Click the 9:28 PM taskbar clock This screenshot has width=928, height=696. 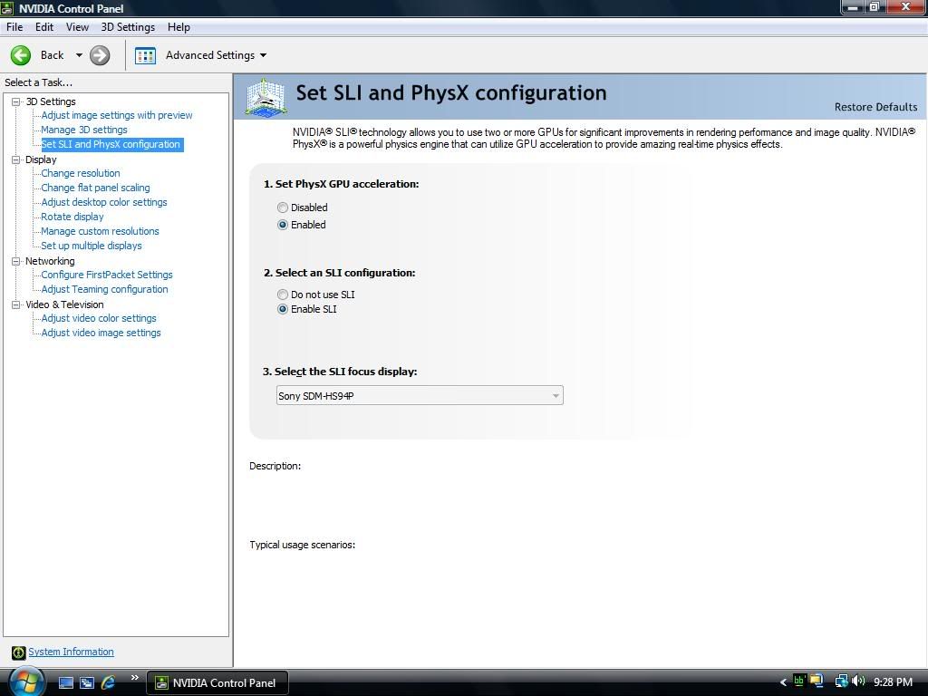[893, 681]
